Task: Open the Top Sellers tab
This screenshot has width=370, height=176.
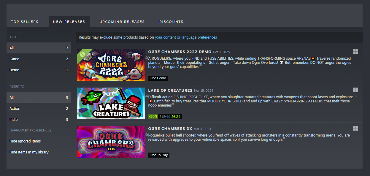Action: coord(25,22)
